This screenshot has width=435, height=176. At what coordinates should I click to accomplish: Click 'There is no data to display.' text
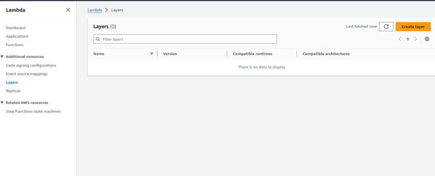tap(262, 67)
